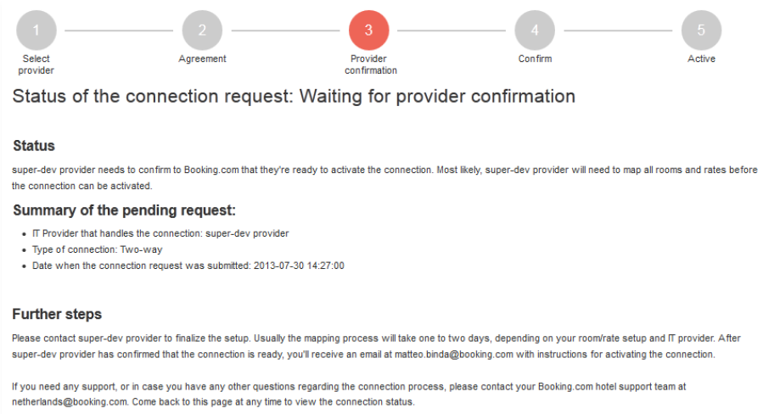The width and height of the screenshot is (763, 414).
Task: Click the 'Status' section heading
Action: [34, 146]
